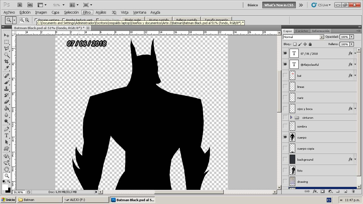
Task: Open the Opacidad slider arrow
Action: pyautogui.click(x=352, y=37)
